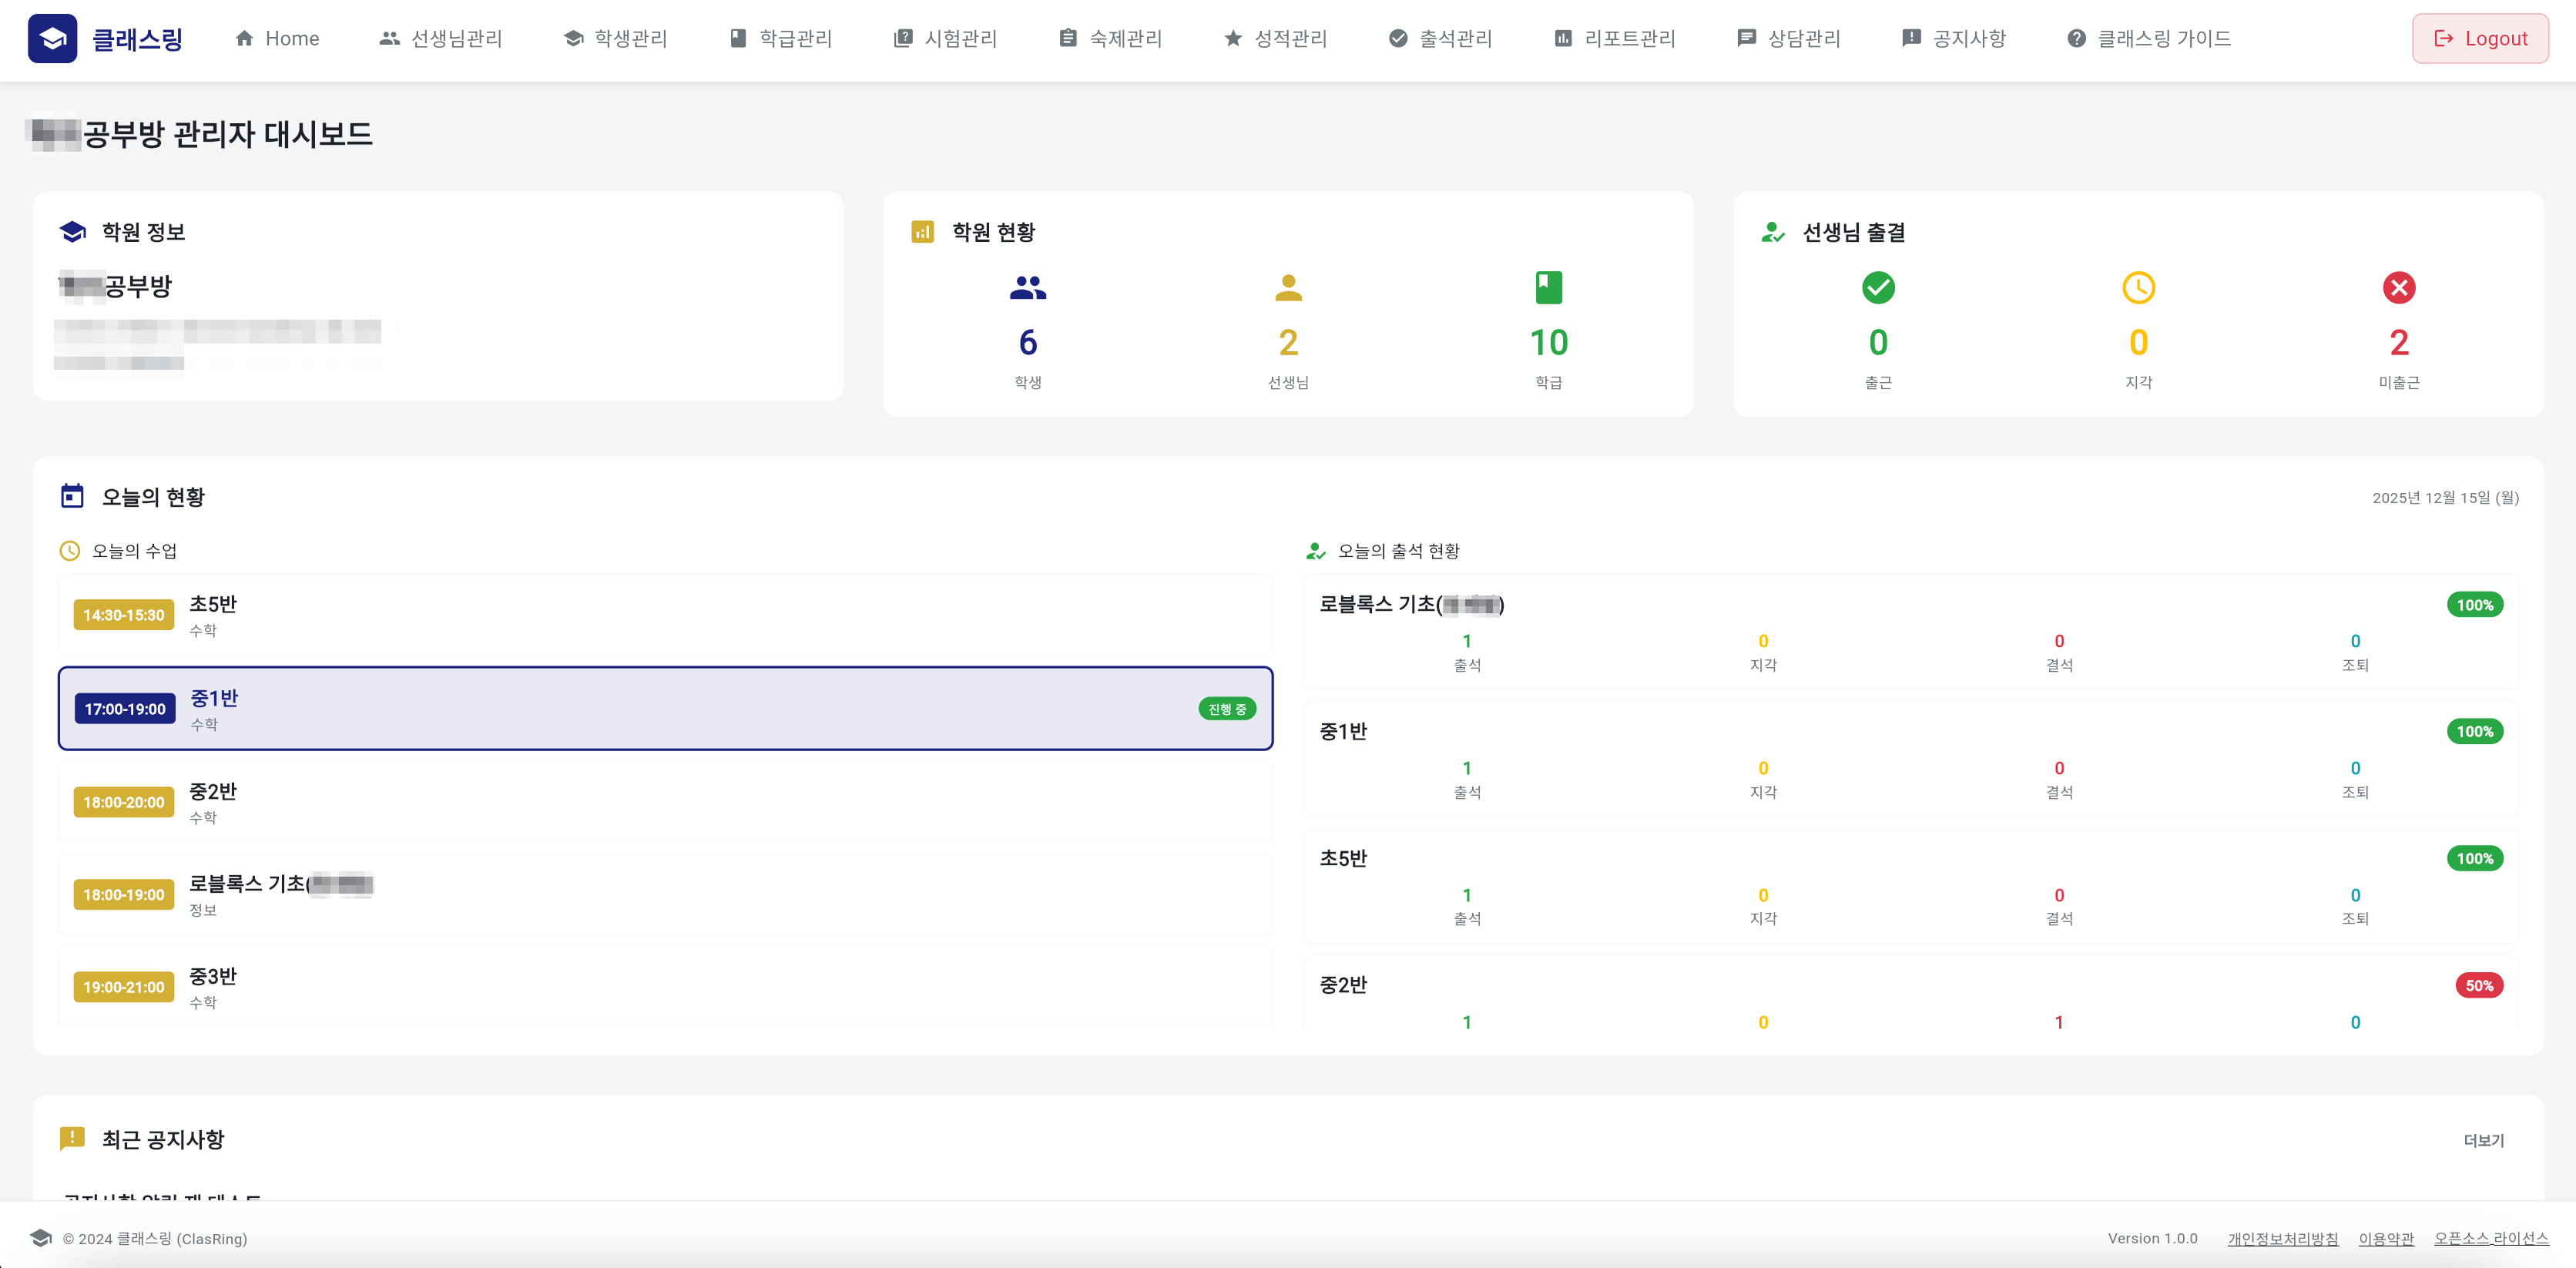2576x1268 pixels.
Task: Click the 더보기 link for notices
Action: (2483, 1140)
